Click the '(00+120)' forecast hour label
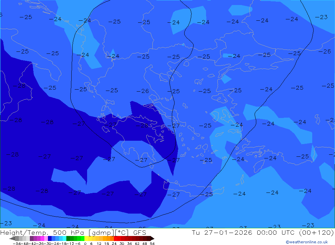Image resolution: width=335 pixels, height=245 pixels. click(316, 232)
